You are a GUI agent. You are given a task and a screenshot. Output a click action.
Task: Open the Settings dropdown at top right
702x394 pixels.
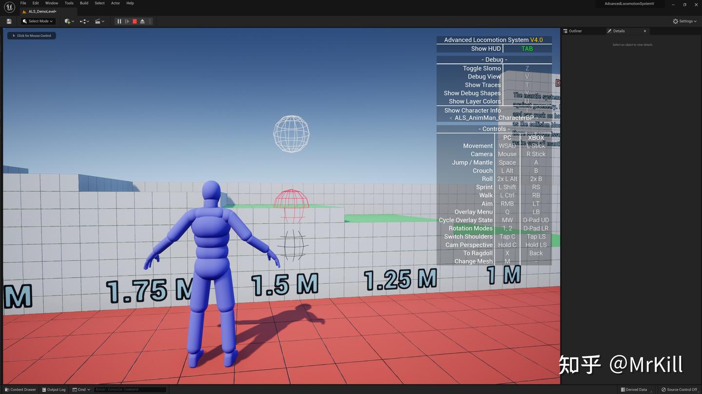pyautogui.click(x=684, y=21)
